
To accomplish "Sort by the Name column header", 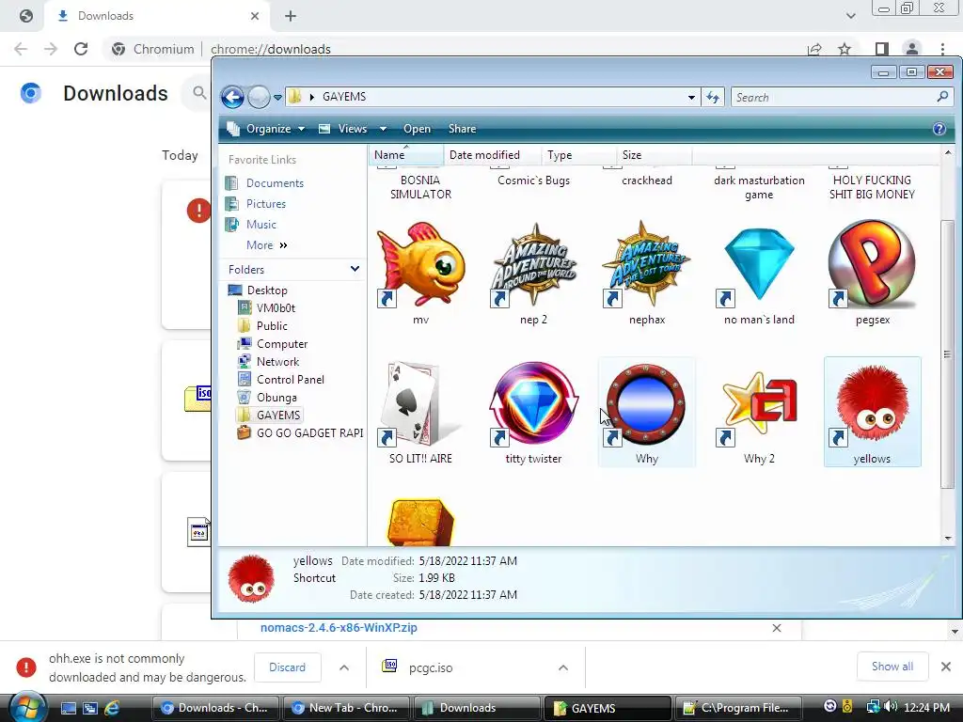I will click(x=406, y=155).
